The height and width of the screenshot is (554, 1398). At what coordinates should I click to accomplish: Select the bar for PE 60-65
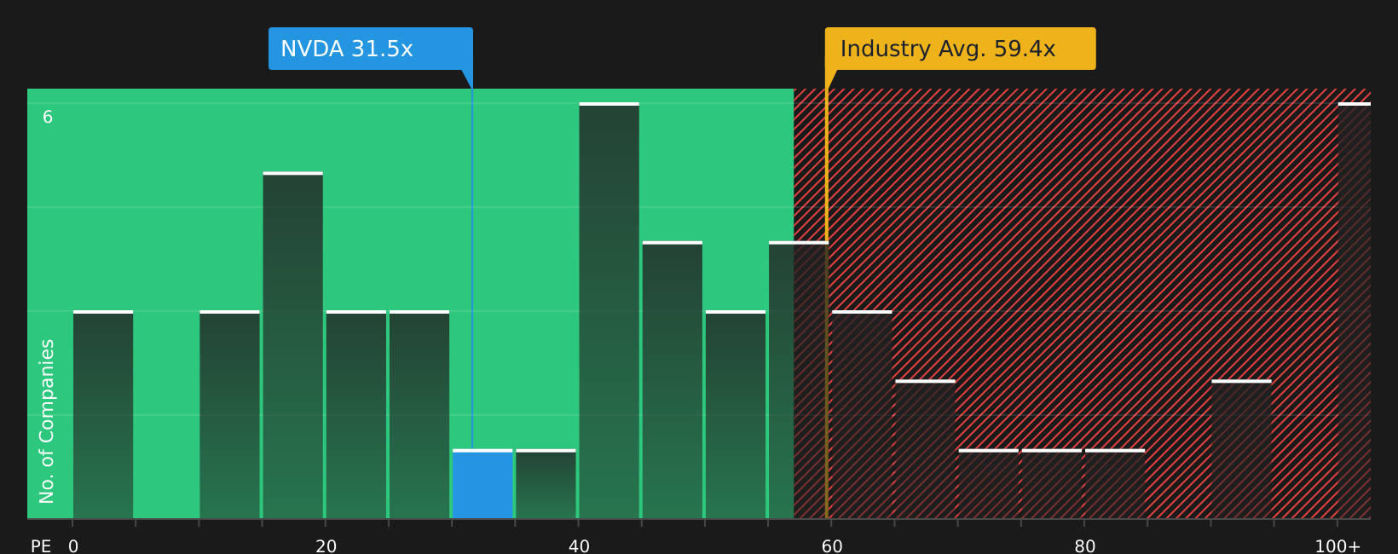coord(862,414)
